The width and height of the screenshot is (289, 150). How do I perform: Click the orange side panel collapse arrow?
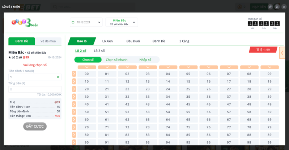pyautogui.click(x=282, y=53)
